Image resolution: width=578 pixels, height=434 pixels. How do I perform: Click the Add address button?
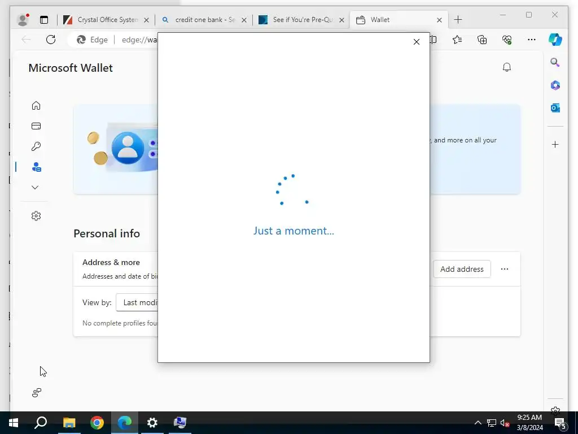point(462,269)
